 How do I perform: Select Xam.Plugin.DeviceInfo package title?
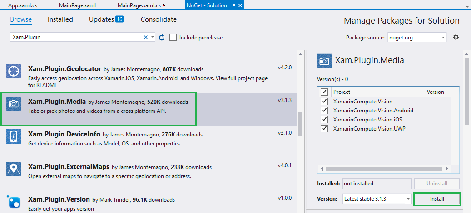(64, 134)
